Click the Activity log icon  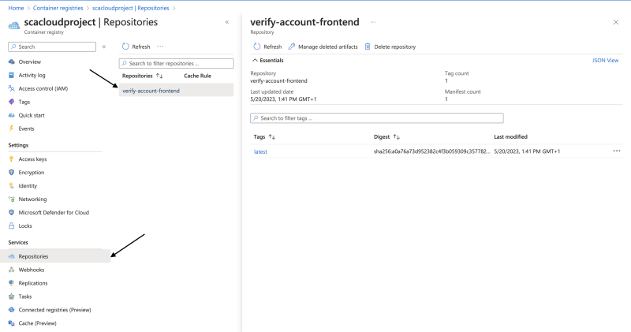(x=11, y=75)
